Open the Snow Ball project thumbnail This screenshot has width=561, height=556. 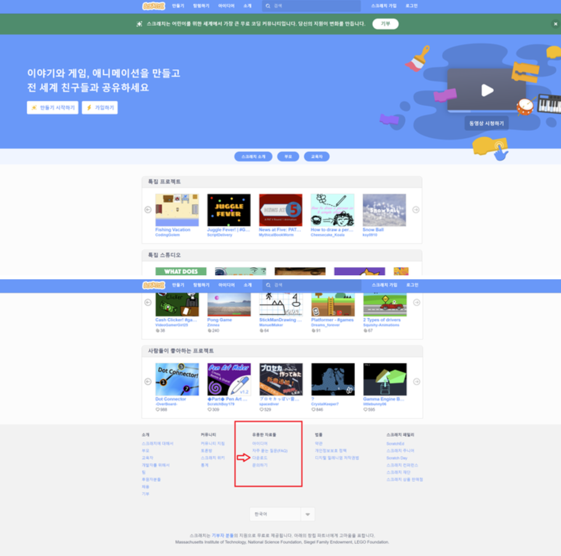coord(384,210)
